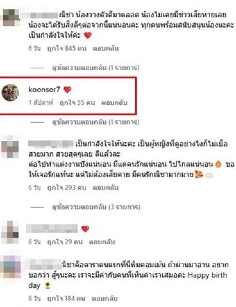
Task: Click the red heart in koonsor7's comment
Action: tap(67, 90)
